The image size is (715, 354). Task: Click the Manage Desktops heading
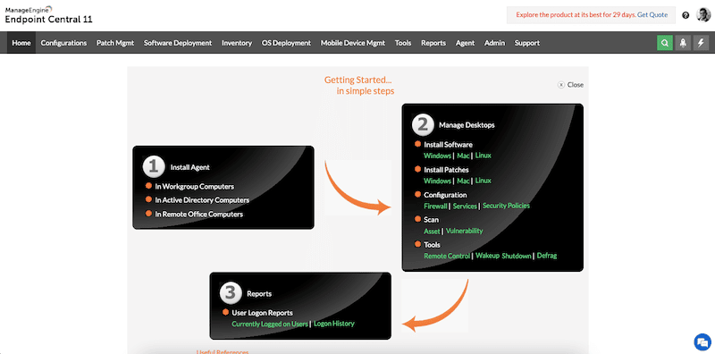coord(467,125)
